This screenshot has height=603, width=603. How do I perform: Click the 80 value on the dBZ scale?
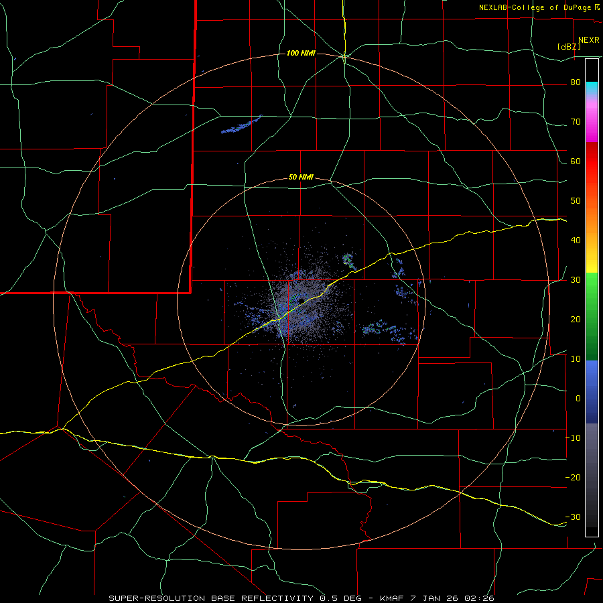pyautogui.click(x=576, y=82)
